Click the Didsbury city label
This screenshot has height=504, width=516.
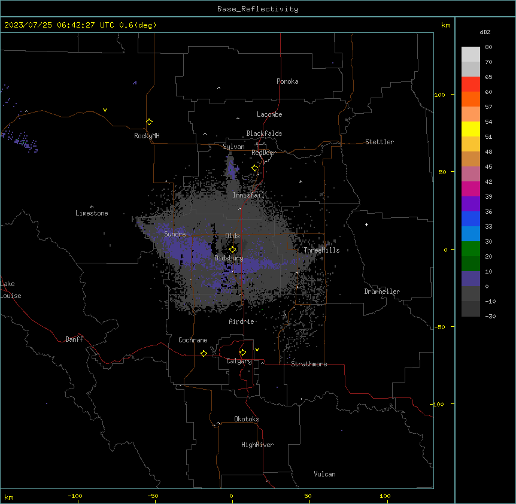click(229, 258)
